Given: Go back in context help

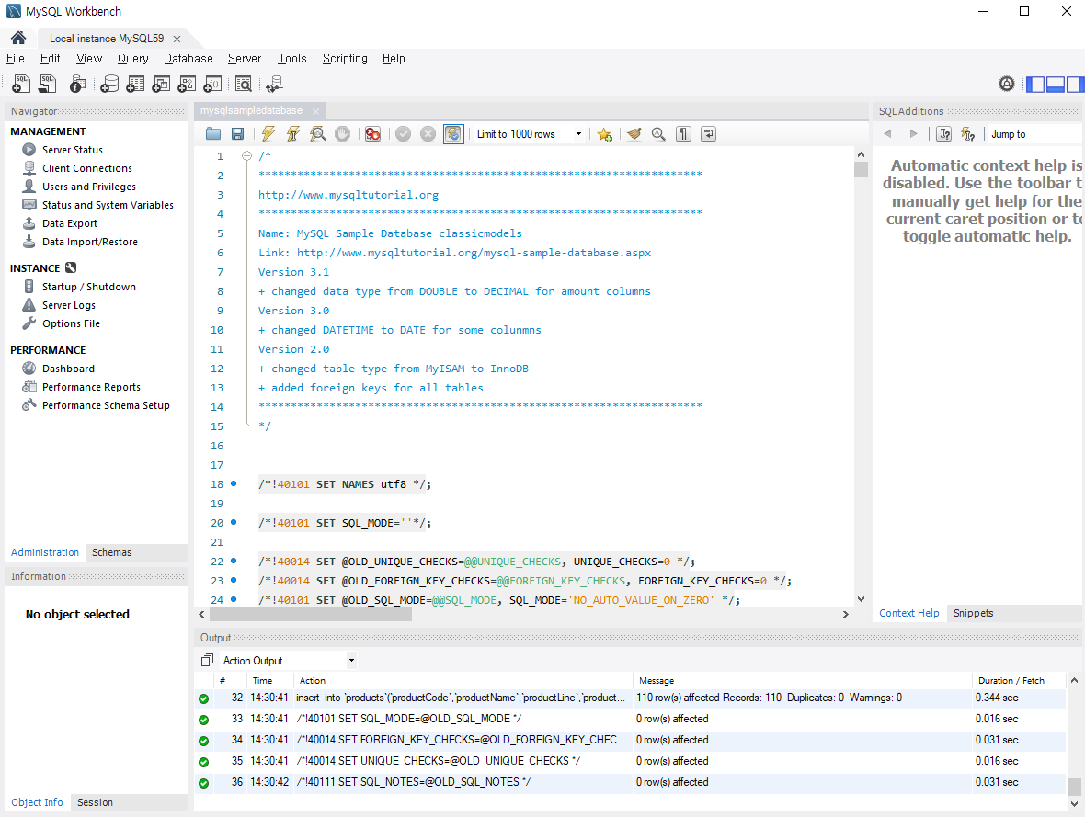Looking at the screenshot, I should [x=888, y=134].
